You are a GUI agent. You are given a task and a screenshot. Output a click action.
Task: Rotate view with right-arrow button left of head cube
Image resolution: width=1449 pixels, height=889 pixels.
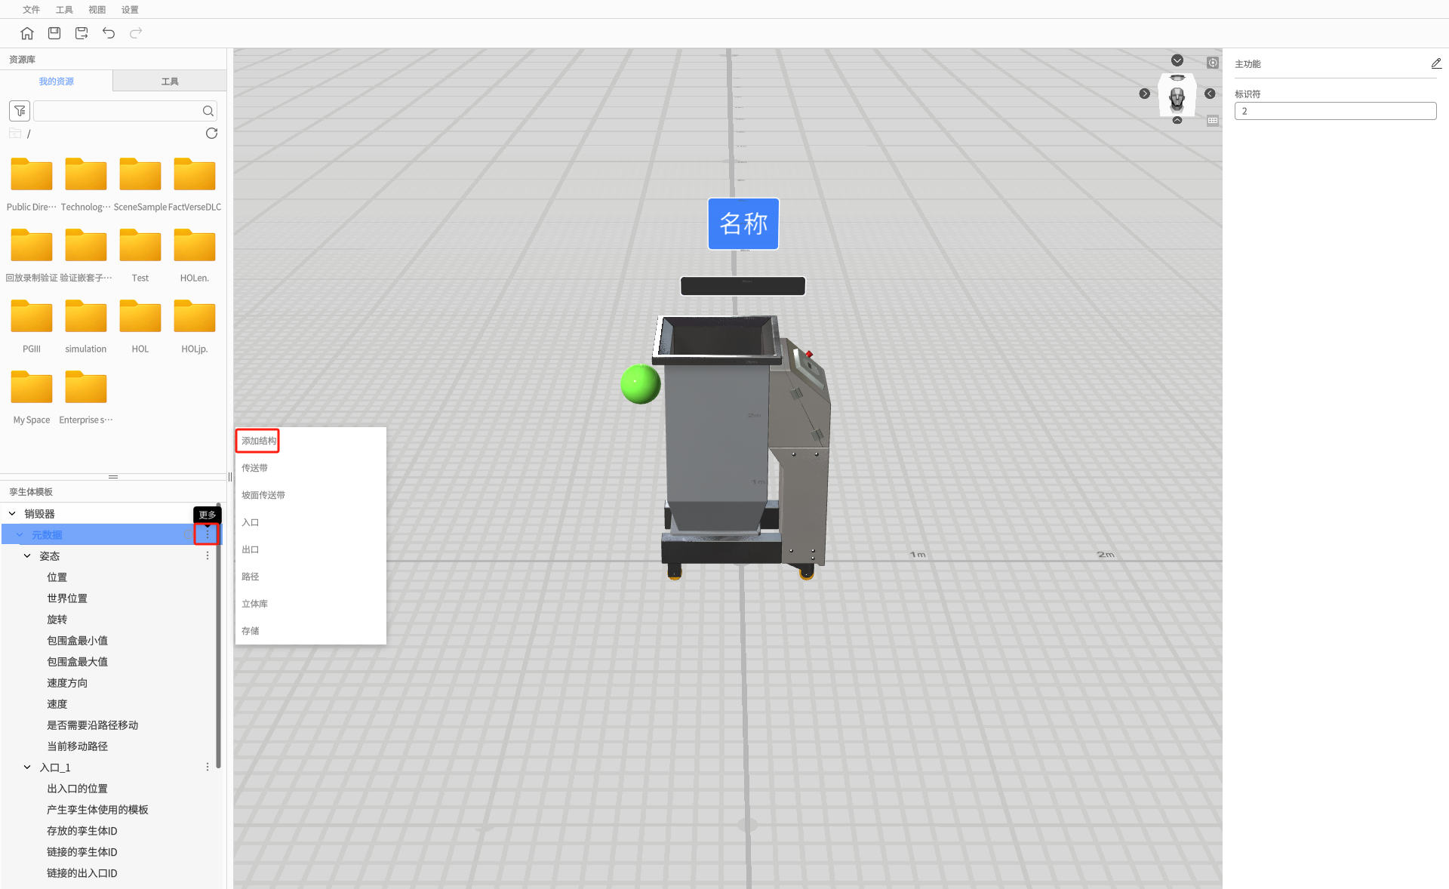(1144, 94)
